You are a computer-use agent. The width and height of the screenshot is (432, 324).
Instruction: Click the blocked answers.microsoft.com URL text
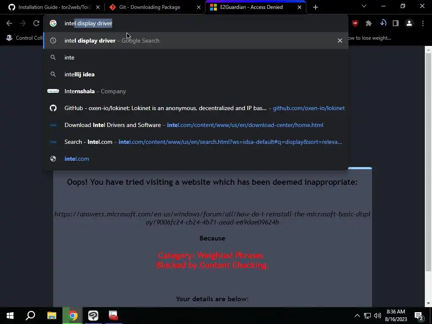(x=213, y=218)
